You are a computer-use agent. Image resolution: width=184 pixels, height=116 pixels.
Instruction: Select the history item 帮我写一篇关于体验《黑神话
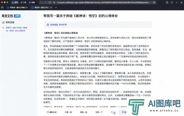pos(16,29)
